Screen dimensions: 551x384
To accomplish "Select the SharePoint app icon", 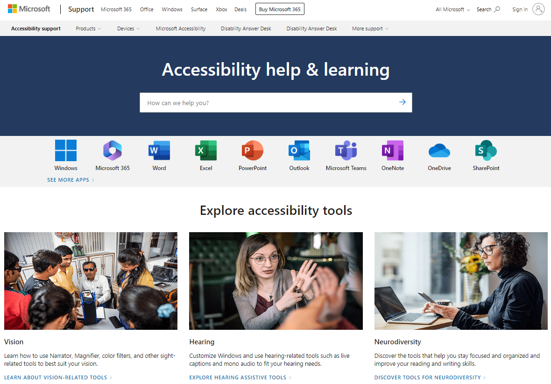I will click(486, 151).
